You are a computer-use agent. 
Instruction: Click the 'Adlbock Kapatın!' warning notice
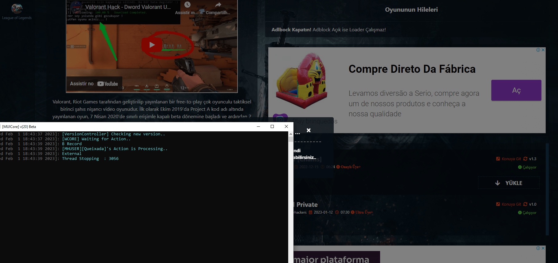point(328,30)
